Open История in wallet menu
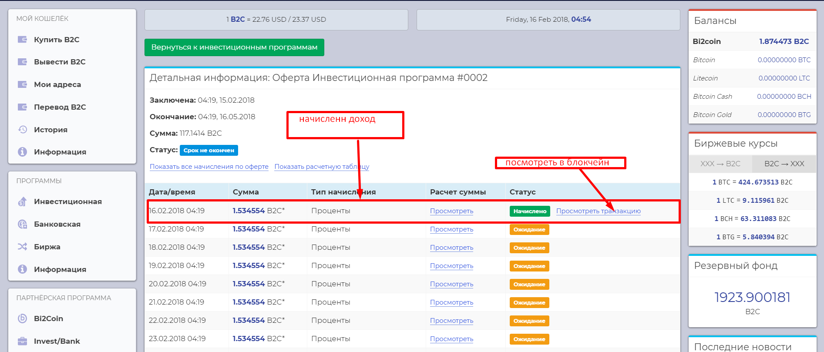Screen dimensions: 824x352 pos(50,130)
